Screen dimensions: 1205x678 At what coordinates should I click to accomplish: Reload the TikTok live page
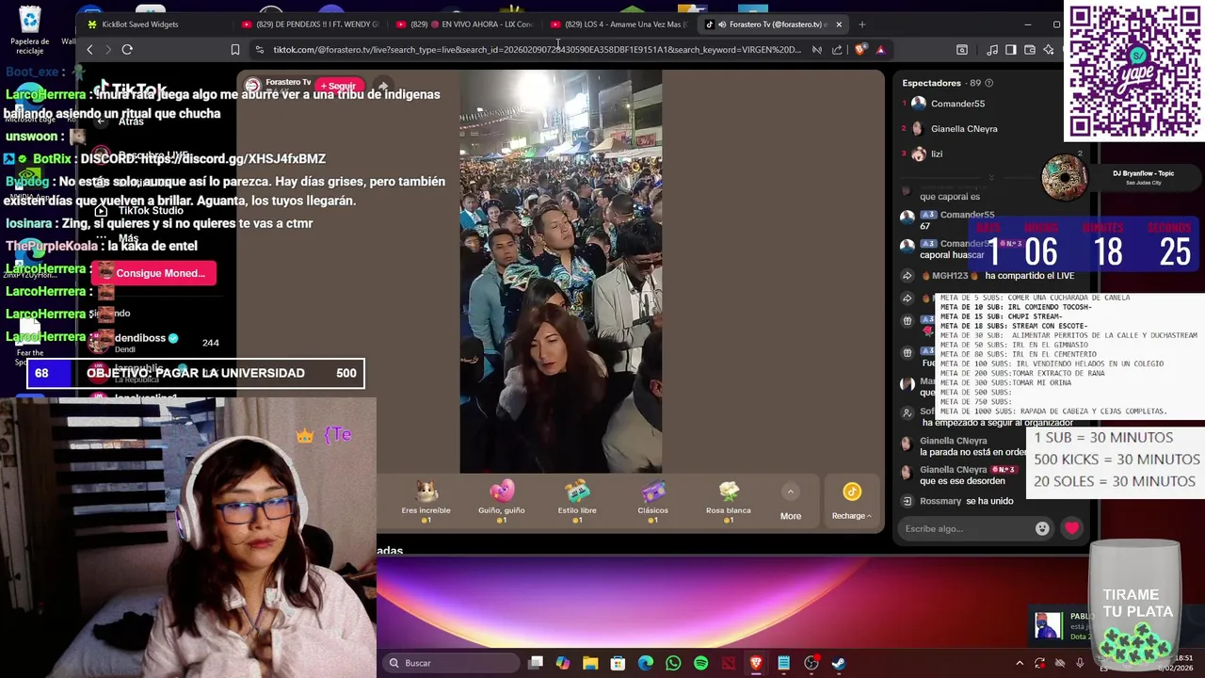pos(127,50)
